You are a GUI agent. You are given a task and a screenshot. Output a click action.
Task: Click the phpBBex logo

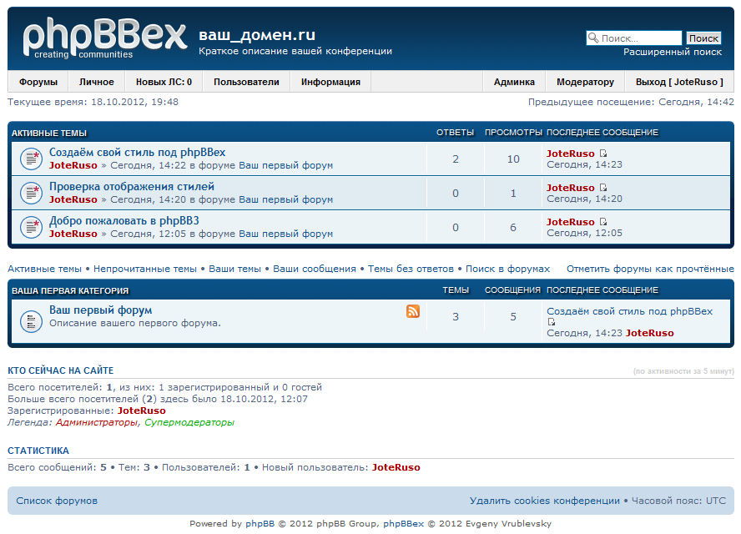coord(104,38)
